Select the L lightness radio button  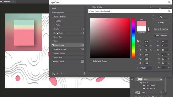pyautogui.click(x=155, y=41)
